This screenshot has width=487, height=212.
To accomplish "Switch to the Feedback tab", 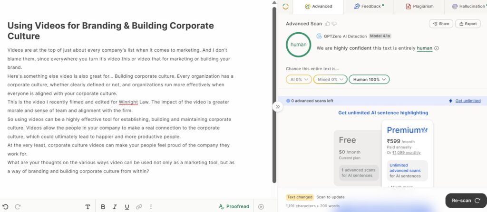I will coord(369,6).
